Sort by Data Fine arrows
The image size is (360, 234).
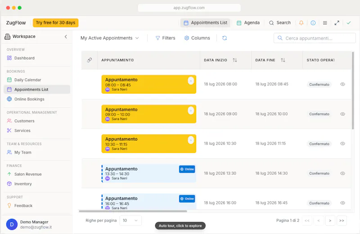pyautogui.click(x=283, y=60)
